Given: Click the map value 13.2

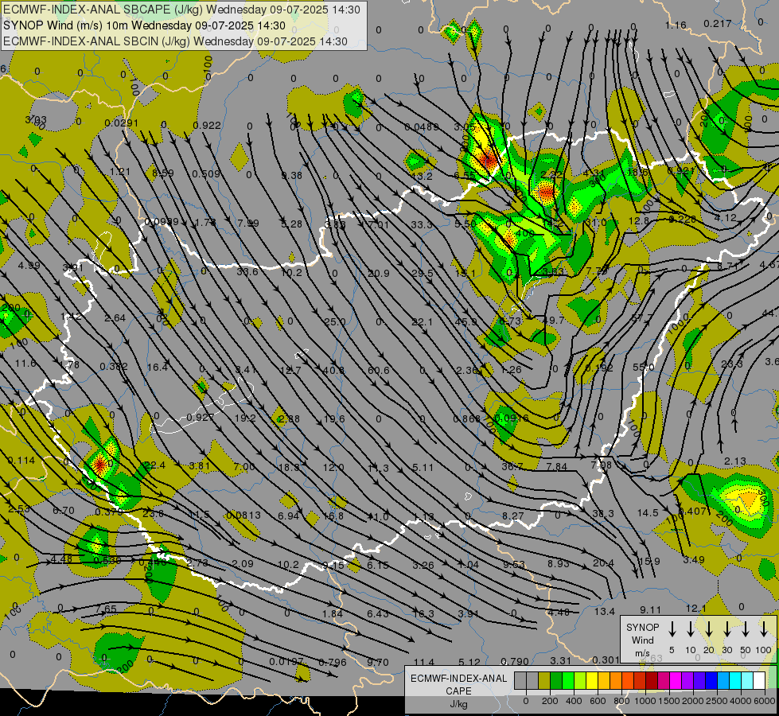Looking at the screenshot, I should tap(423, 176).
